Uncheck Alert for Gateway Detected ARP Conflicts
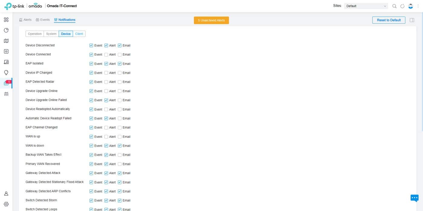 pyautogui.click(x=106, y=191)
